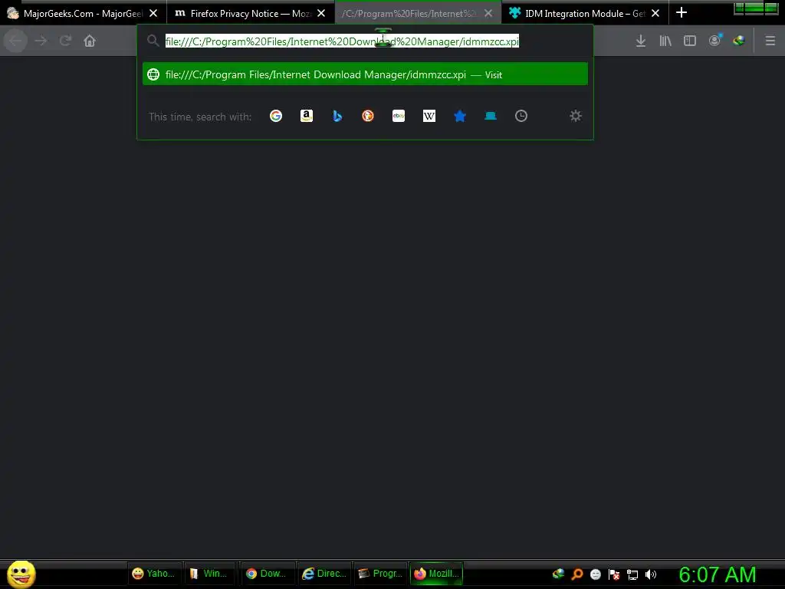The image size is (785, 589).
Task: Search open tabs icon in the urlbar
Action: 491,117
